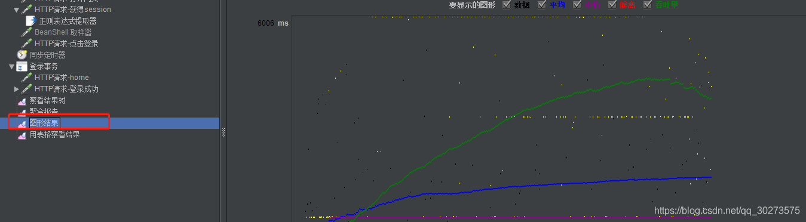Collapse the HTTP请求-获得session node

16,10
